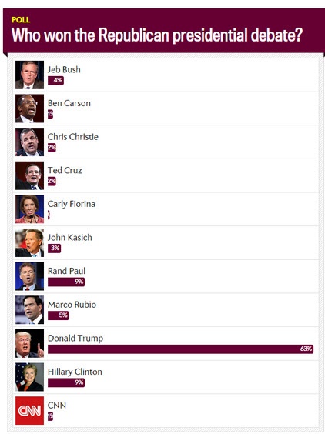Select John Kasich's photo thumbnail
Image resolution: width=325 pixels, height=434 pixels.
point(29,242)
